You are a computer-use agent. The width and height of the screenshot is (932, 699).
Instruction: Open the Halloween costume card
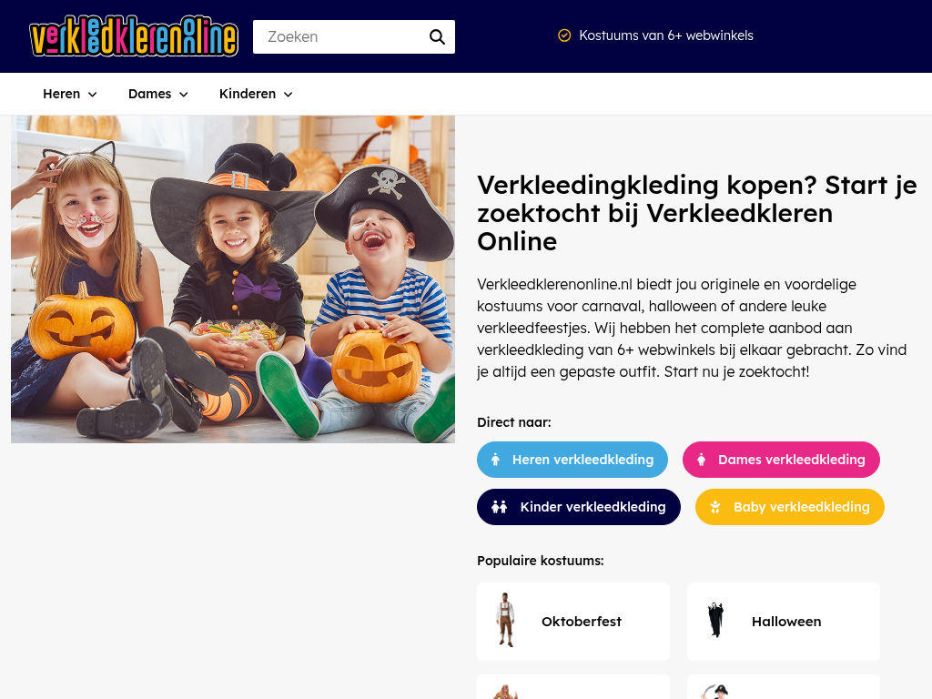coord(784,622)
